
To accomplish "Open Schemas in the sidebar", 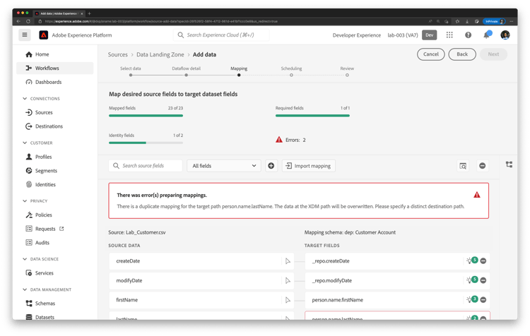I will 54,304.
